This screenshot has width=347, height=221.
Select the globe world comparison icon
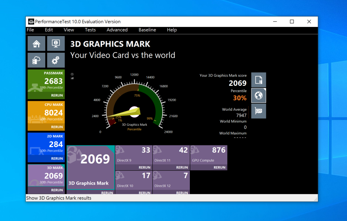[x=258, y=96]
